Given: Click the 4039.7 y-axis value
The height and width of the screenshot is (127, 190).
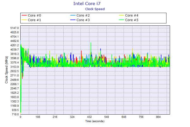Looking at the screenshot, I should 15,50.
